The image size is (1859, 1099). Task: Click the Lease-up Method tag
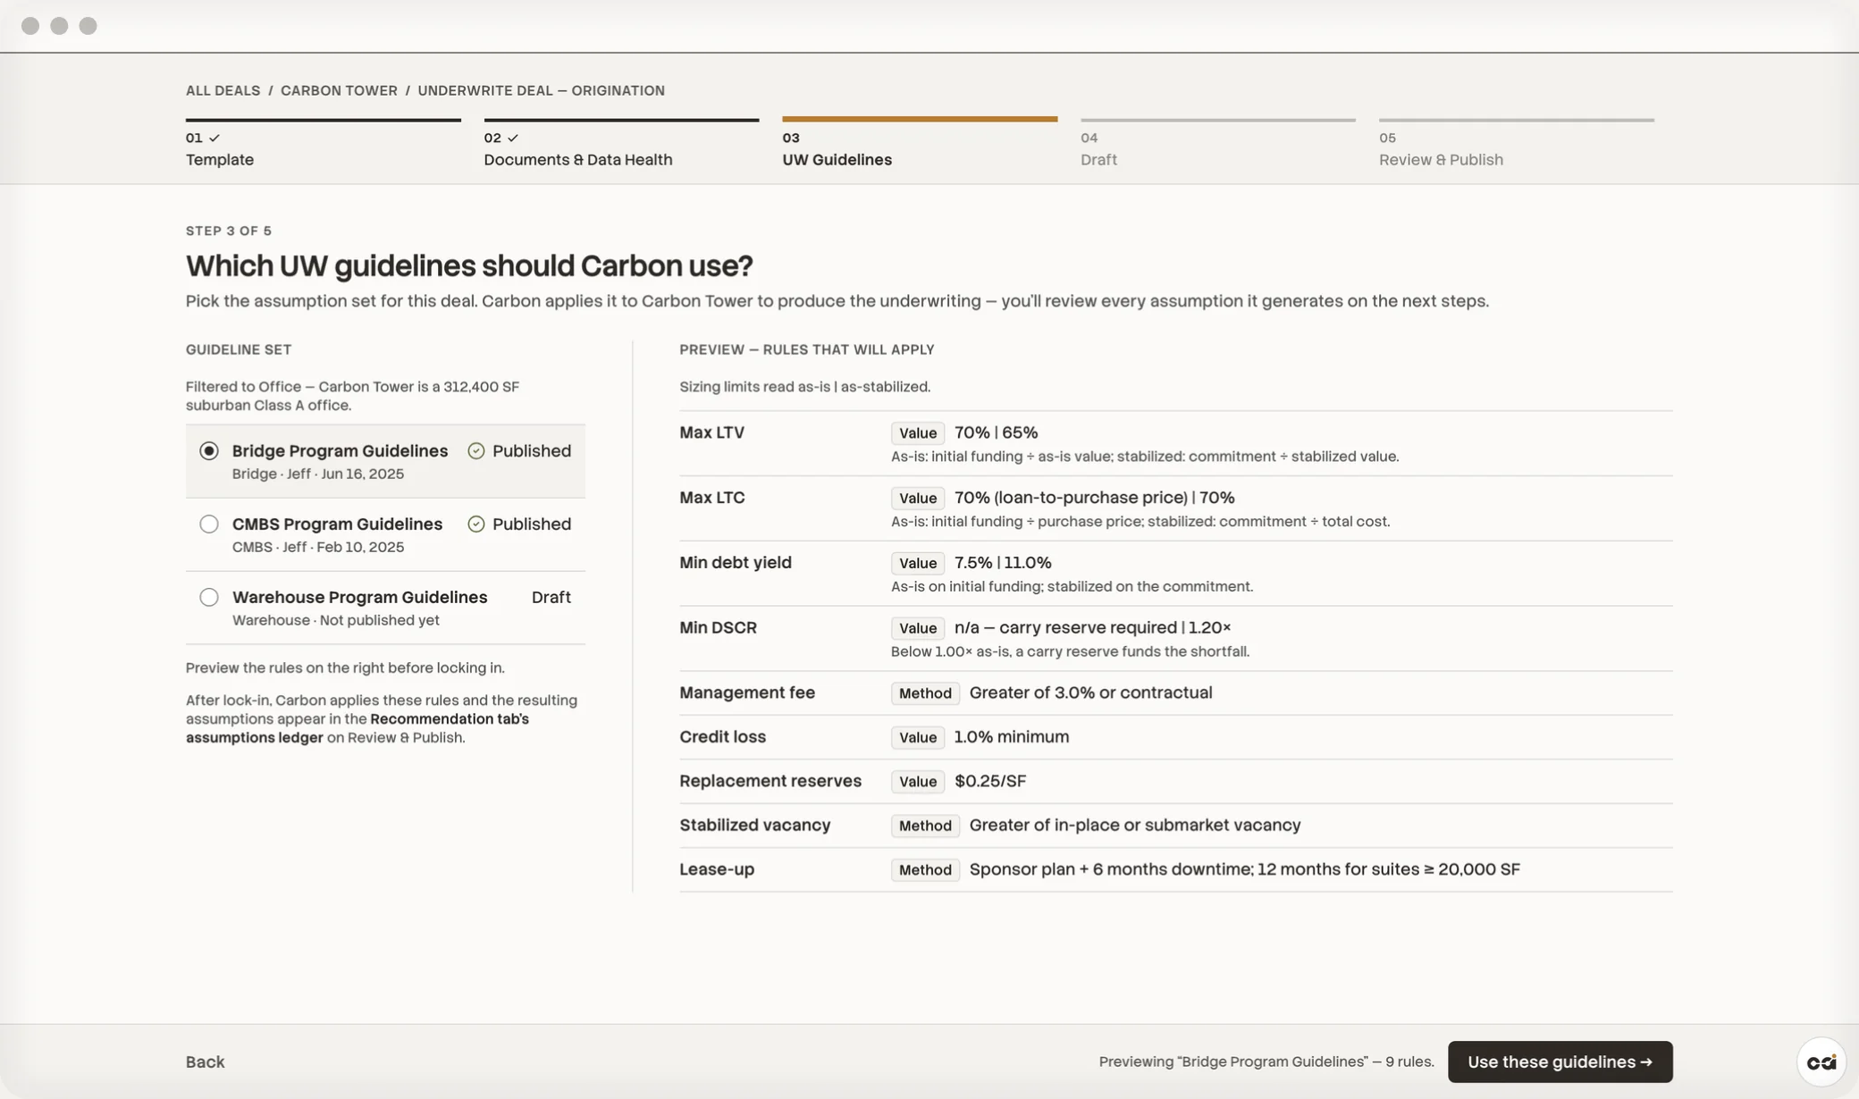925,870
